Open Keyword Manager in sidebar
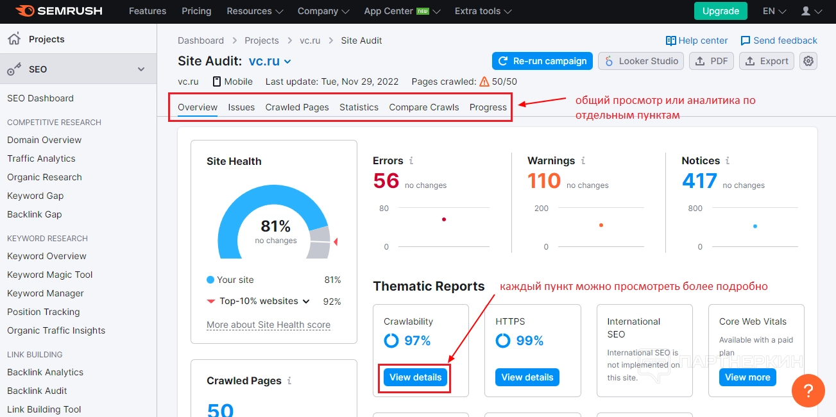The width and height of the screenshot is (836, 417). [46, 293]
